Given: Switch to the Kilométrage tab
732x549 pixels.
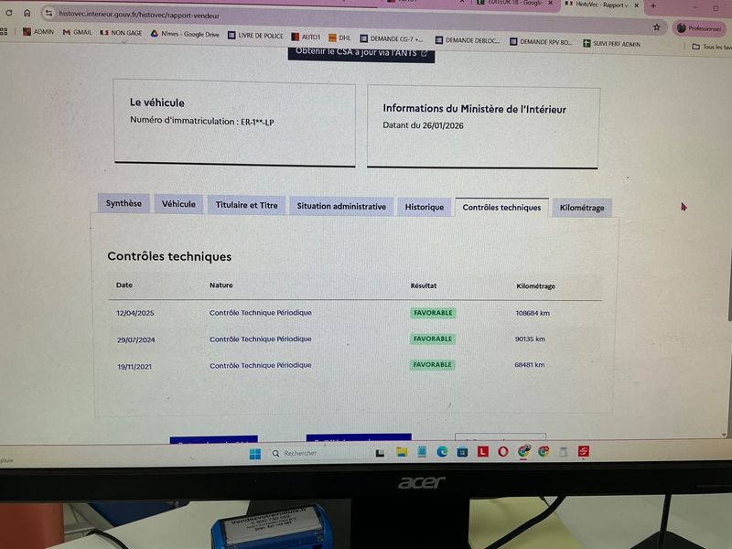Looking at the screenshot, I should tap(582, 208).
